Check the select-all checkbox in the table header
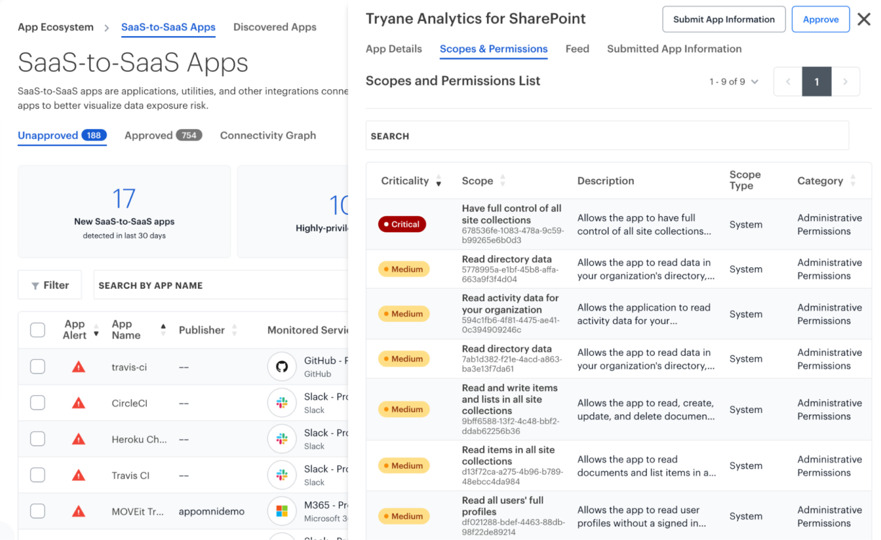Viewport: 881px width, 540px height. tap(37, 330)
